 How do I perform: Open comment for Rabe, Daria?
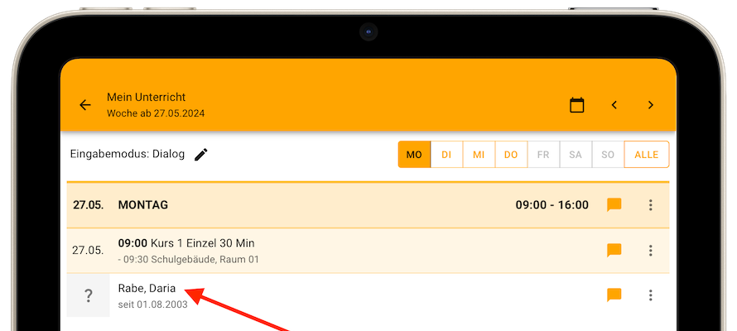pyautogui.click(x=614, y=295)
